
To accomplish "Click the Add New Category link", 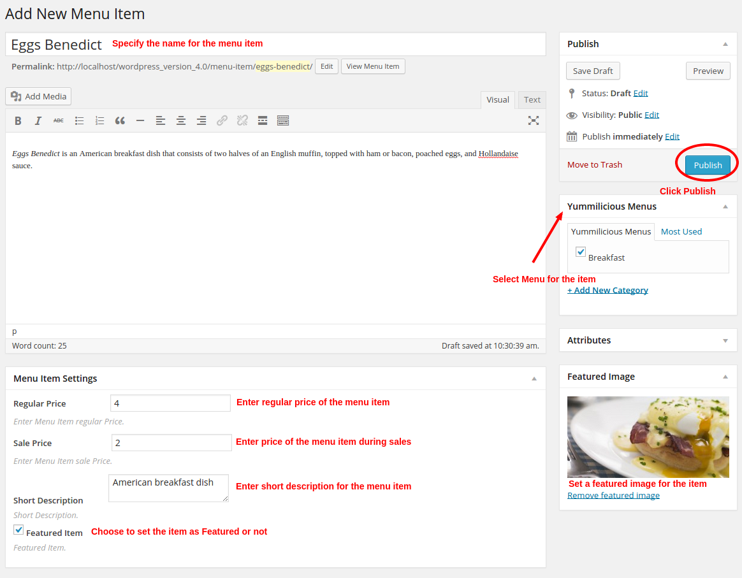I will 607,290.
